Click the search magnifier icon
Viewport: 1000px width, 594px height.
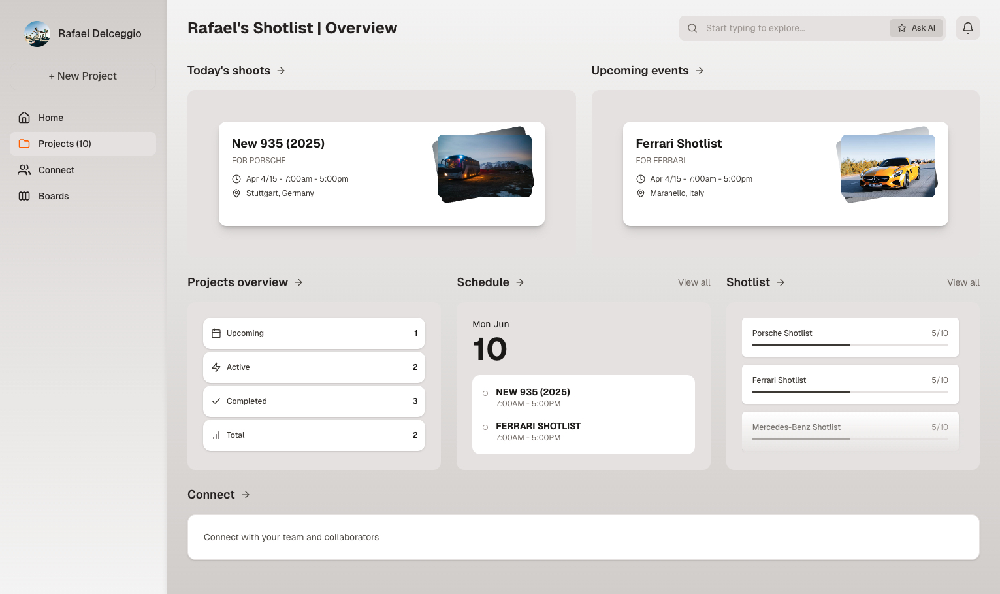(692, 28)
